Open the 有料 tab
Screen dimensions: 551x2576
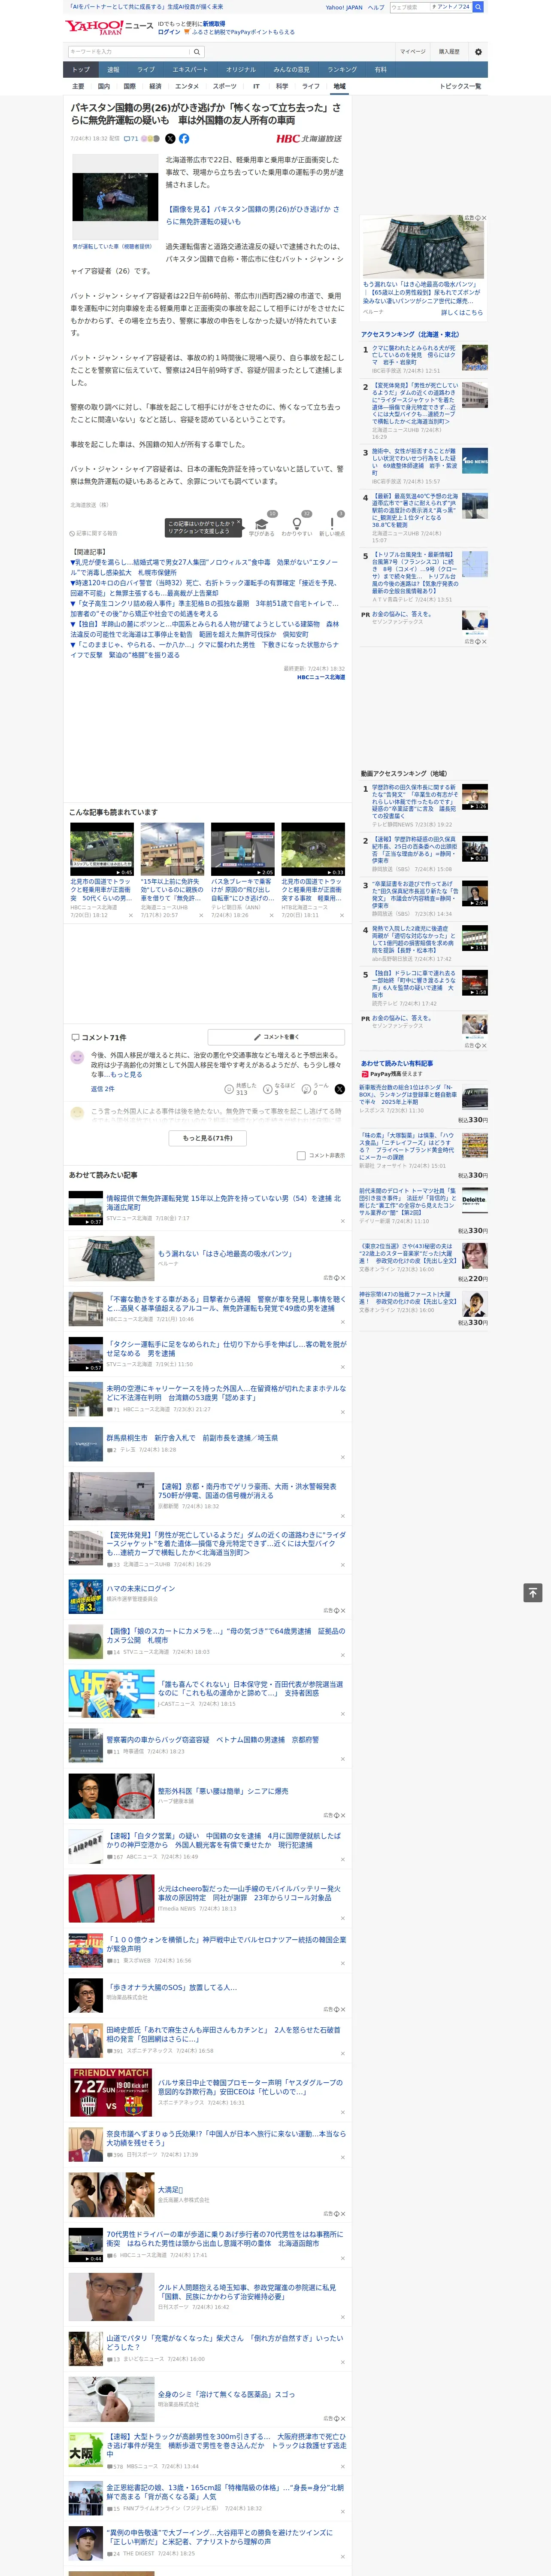point(380,70)
